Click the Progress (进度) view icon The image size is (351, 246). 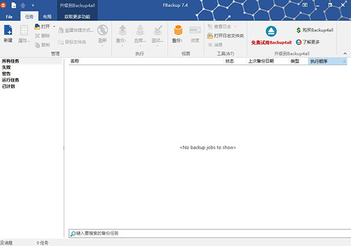coord(195,30)
